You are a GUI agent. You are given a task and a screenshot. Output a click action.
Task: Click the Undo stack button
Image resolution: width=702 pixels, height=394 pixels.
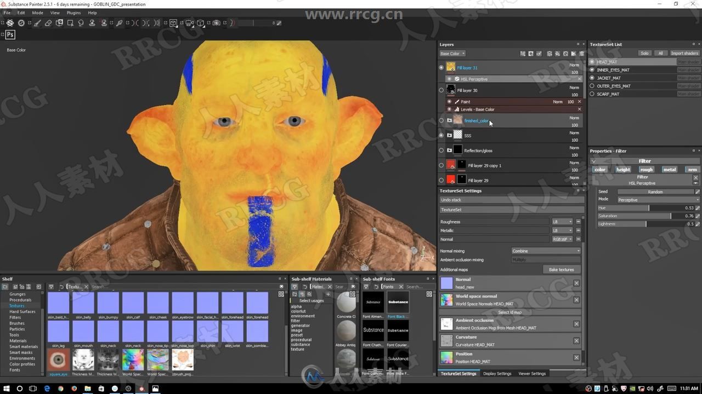pyautogui.click(x=511, y=200)
